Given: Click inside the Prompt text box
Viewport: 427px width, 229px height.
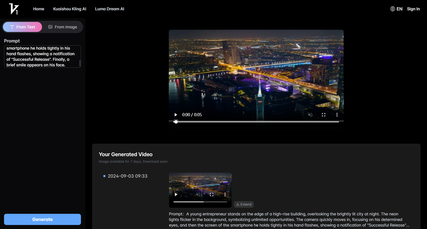Looking at the screenshot, I should click(x=42, y=56).
